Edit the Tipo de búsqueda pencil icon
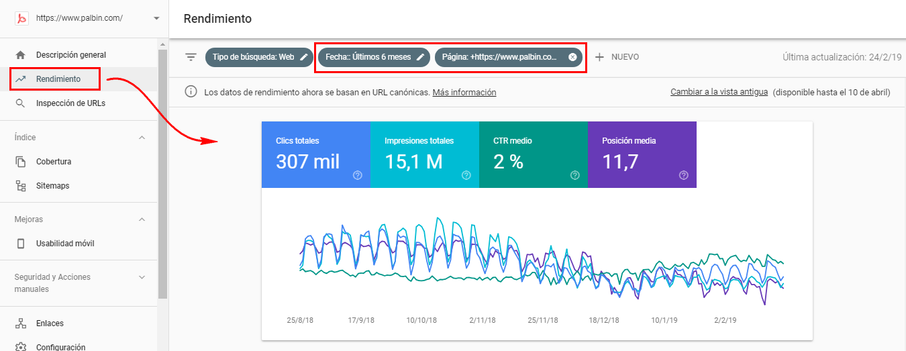This screenshot has height=351, width=906. pyautogui.click(x=304, y=57)
